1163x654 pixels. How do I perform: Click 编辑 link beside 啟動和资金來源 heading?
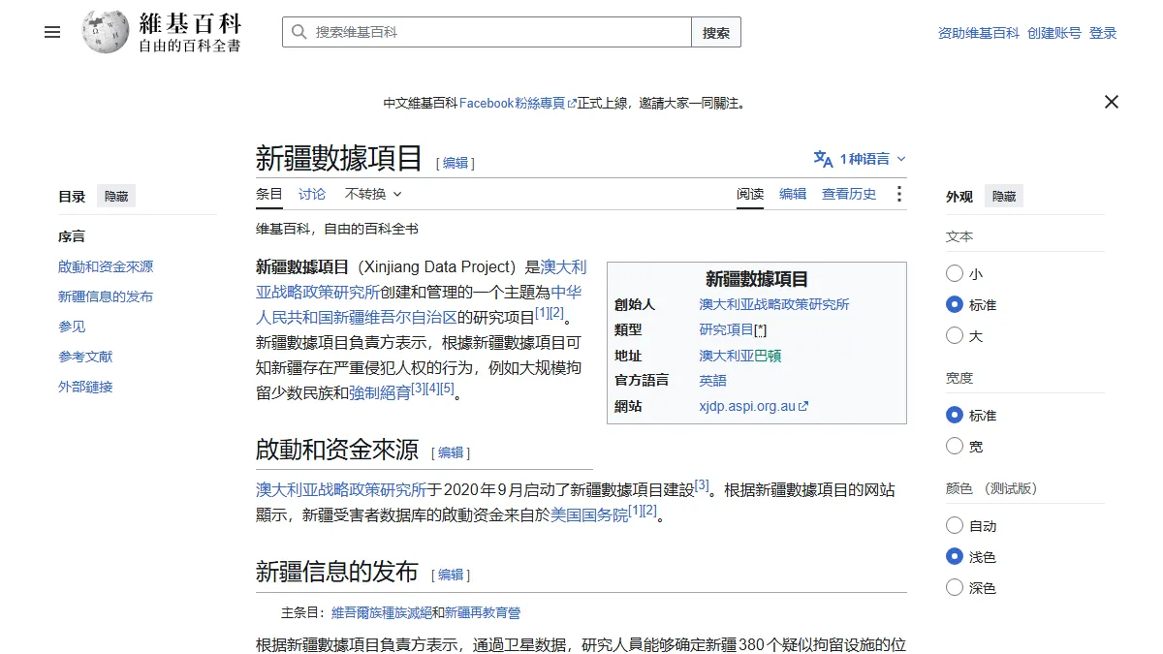pos(451,452)
